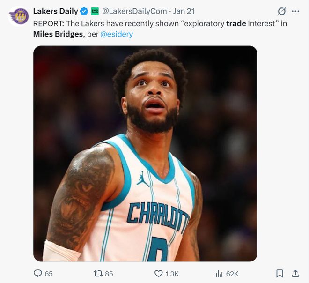Image resolution: width=309 pixels, height=283 pixels.
Task: Open the Lakers Daily display name
Action: click(55, 11)
